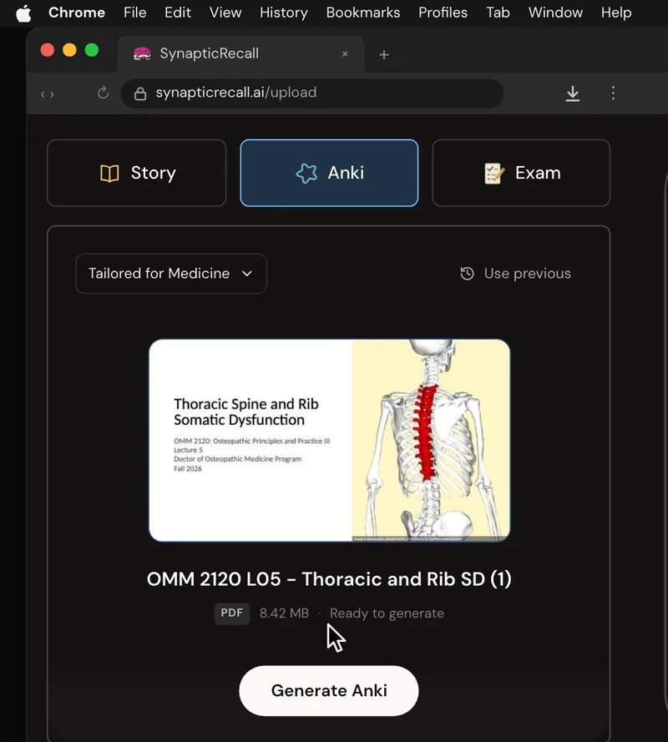Screen dimensions: 668x742
Task: Click the lock site info icon
Action: click(140, 93)
